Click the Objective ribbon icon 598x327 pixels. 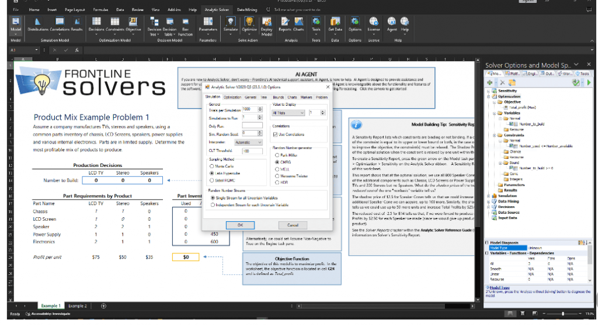pos(133,25)
